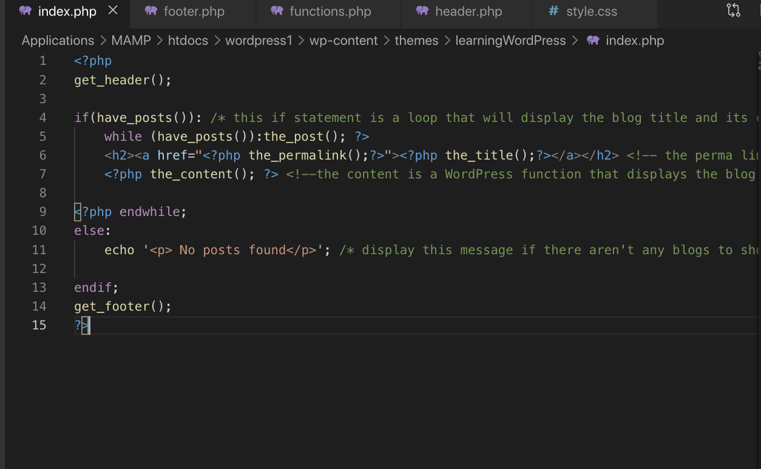The image size is (761, 469).
Task: Click the PHP elephant icon on header.php tab
Action: [422, 11]
